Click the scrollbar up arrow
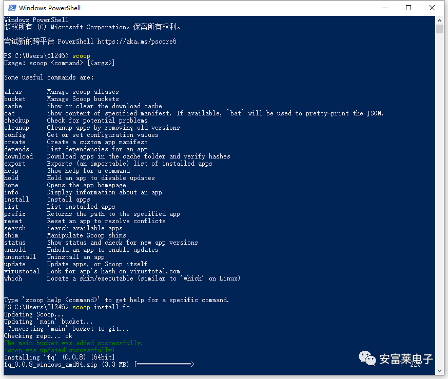 pyautogui.click(x=439, y=21)
